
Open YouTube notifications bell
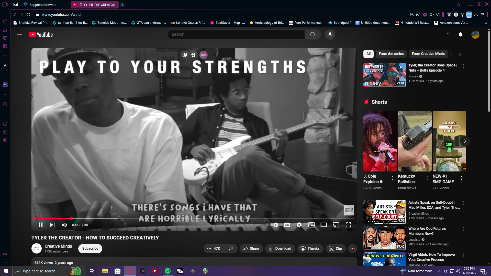(x=460, y=34)
